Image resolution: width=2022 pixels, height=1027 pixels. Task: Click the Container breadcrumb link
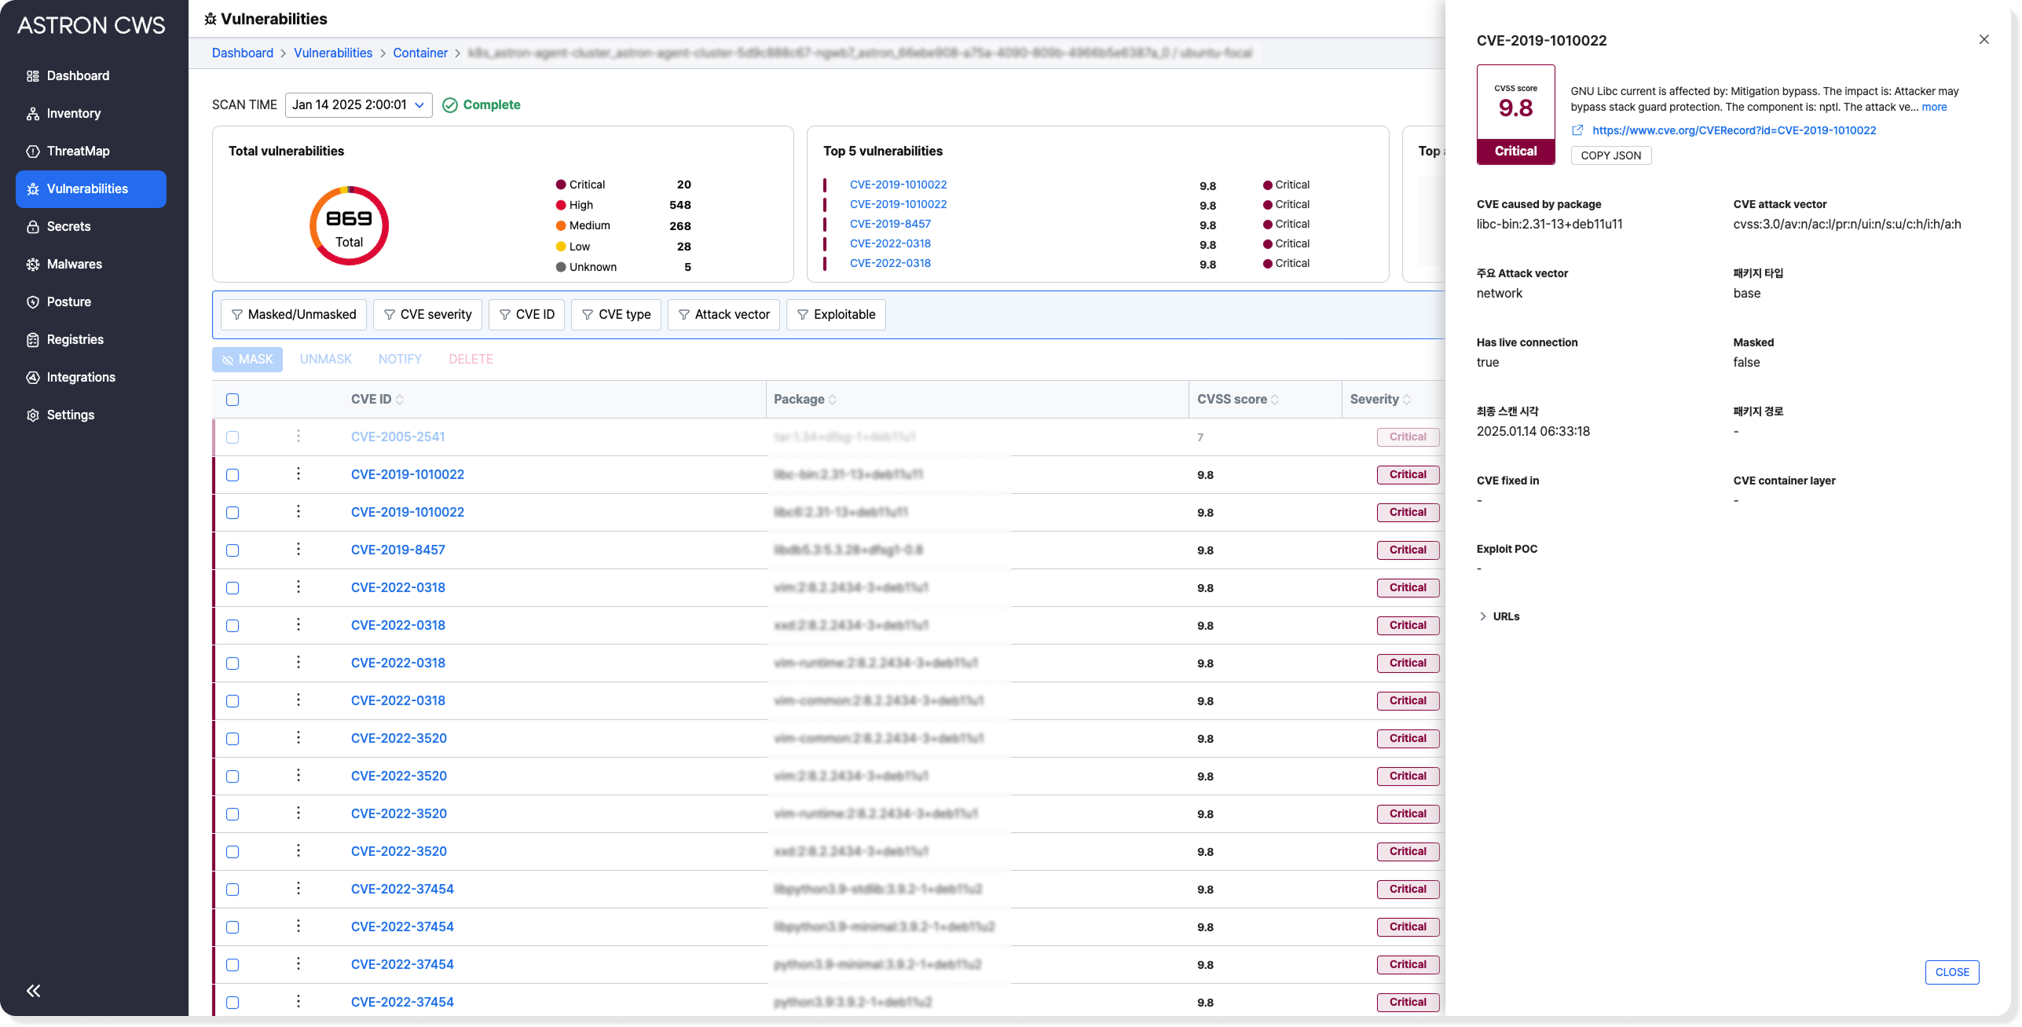click(420, 53)
